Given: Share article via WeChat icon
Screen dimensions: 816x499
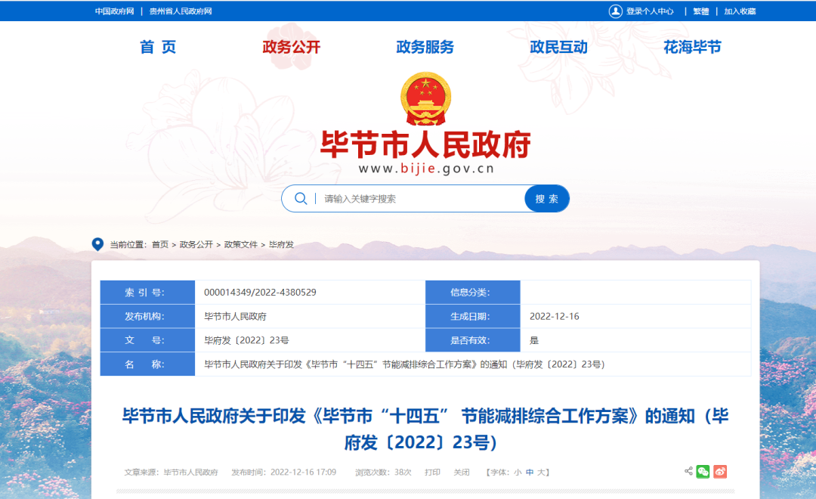Looking at the screenshot, I should (703, 472).
